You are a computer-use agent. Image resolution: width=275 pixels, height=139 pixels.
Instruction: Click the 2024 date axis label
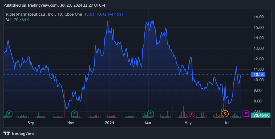click(110, 123)
